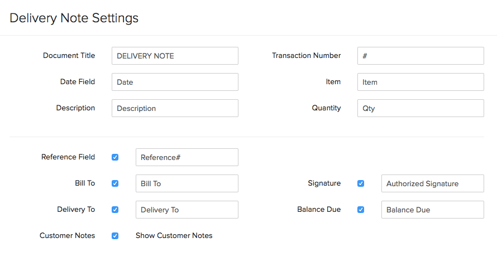497x257 pixels.
Task: Focus the Transaction Number text box
Action: tap(420, 56)
